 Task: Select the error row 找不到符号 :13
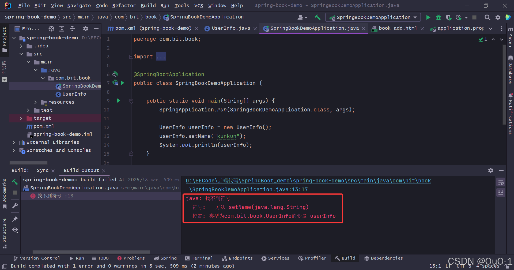(x=101, y=196)
